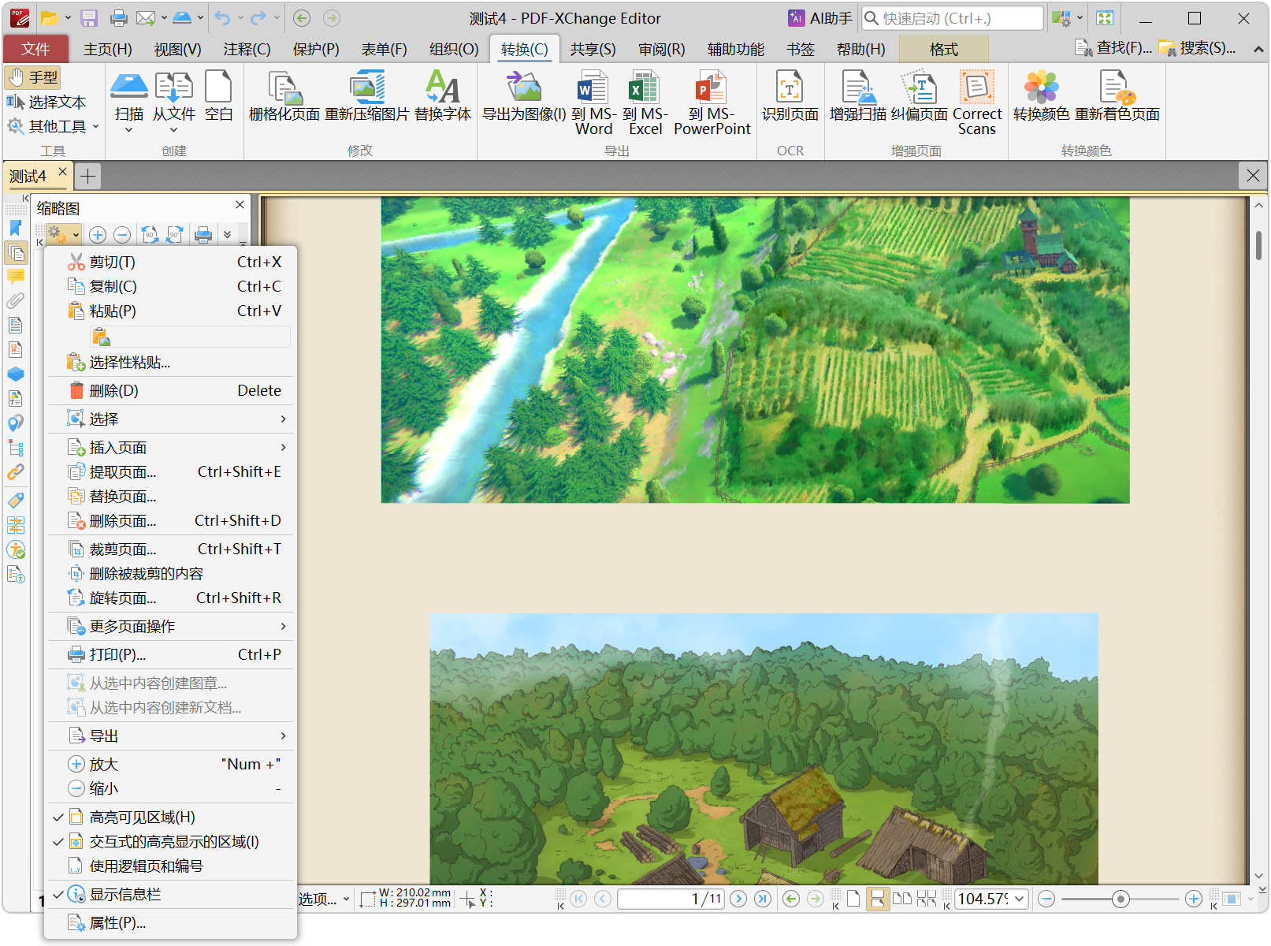Image resolution: width=1271 pixels, height=946 pixels.
Task: Click the page number input field
Action: pos(671,899)
